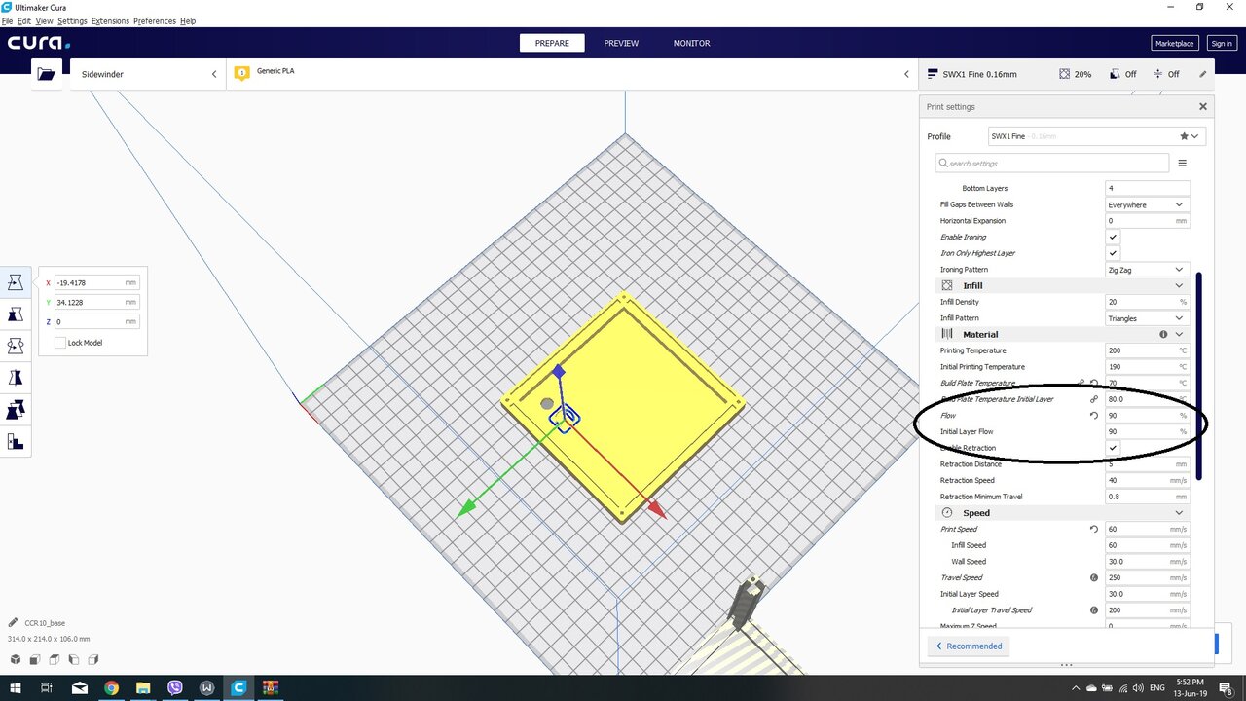Open Viber from the taskbar
This screenshot has height=701, width=1246.
pyautogui.click(x=175, y=687)
